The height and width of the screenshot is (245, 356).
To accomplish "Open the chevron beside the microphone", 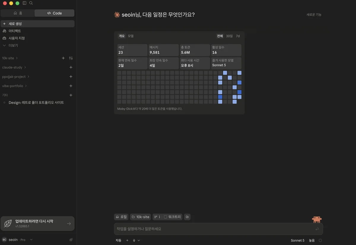I will click(x=139, y=240).
